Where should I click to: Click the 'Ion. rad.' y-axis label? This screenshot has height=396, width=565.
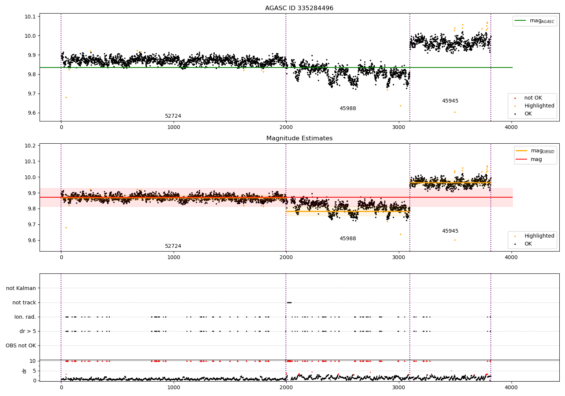click(x=25, y=317)
